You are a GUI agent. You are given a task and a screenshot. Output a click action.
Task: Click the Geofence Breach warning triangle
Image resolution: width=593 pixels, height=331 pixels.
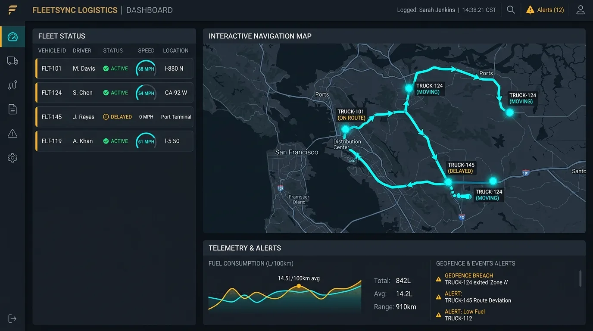click(x=439, y=279)
